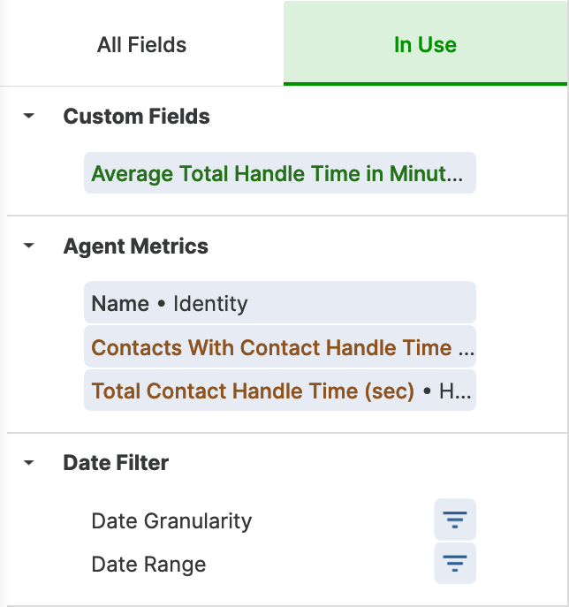Select the Name Identity dimension field
This screenshot has height=607, width=569.
[x=280, y=302]
